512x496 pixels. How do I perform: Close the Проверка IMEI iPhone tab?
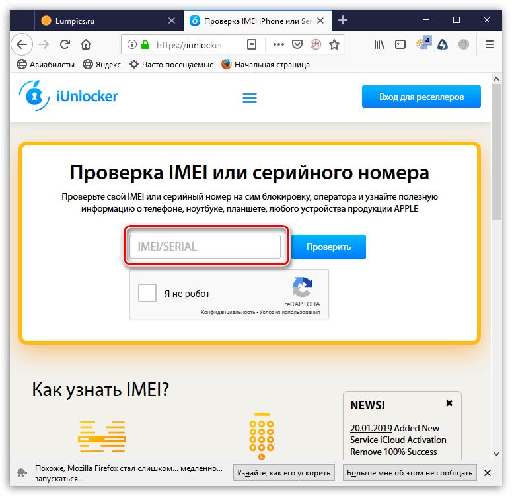click(x=320, y=21)
